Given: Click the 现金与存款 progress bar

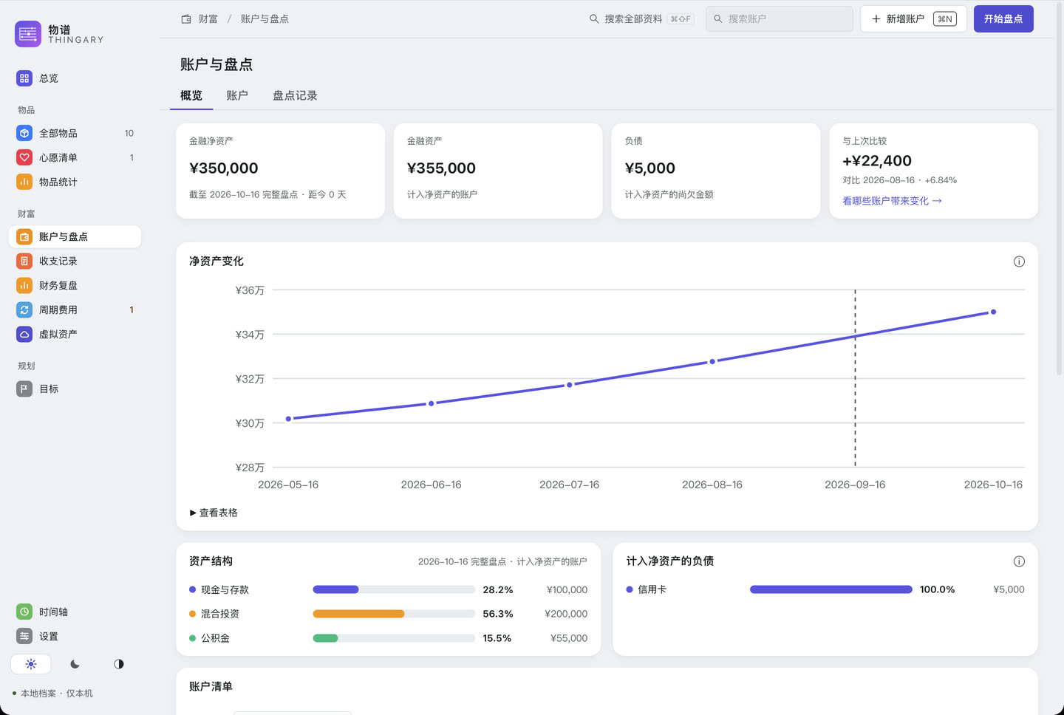Looking at the screenshot, I should 394,589.
